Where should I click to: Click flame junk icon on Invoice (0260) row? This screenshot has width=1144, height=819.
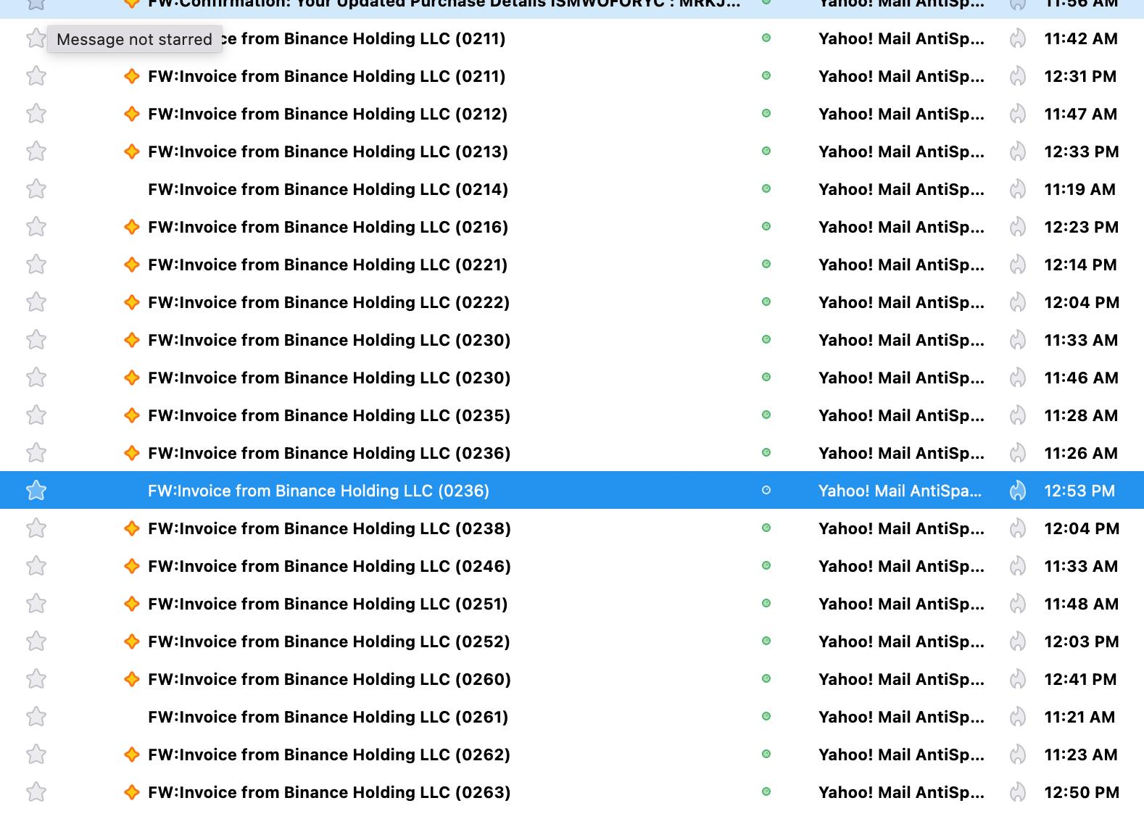click(1018, 679)
